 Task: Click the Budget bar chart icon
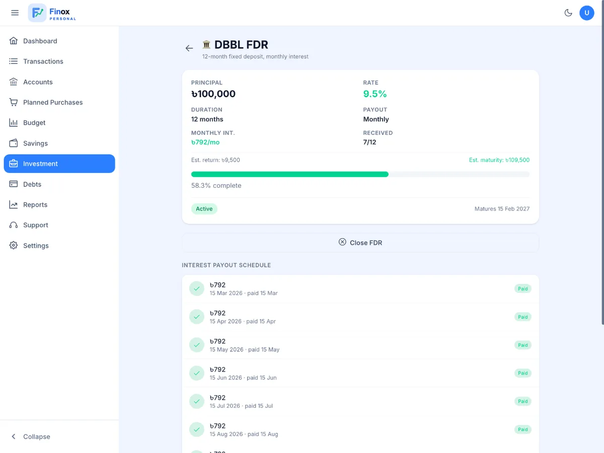click(14, 123)
